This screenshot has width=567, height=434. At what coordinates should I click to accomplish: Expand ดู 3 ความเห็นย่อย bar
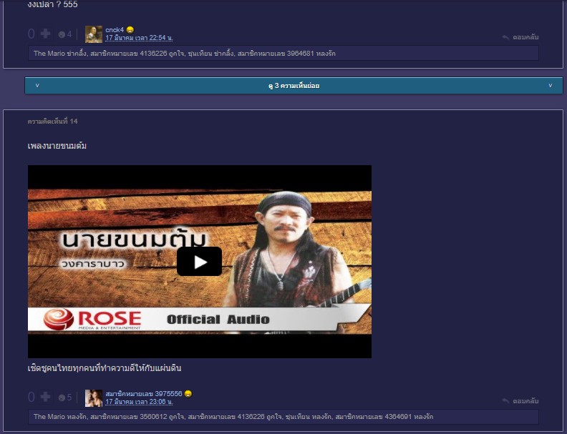coord(294,86)
